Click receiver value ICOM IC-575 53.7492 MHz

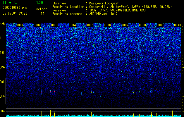[x=117, y=10]
